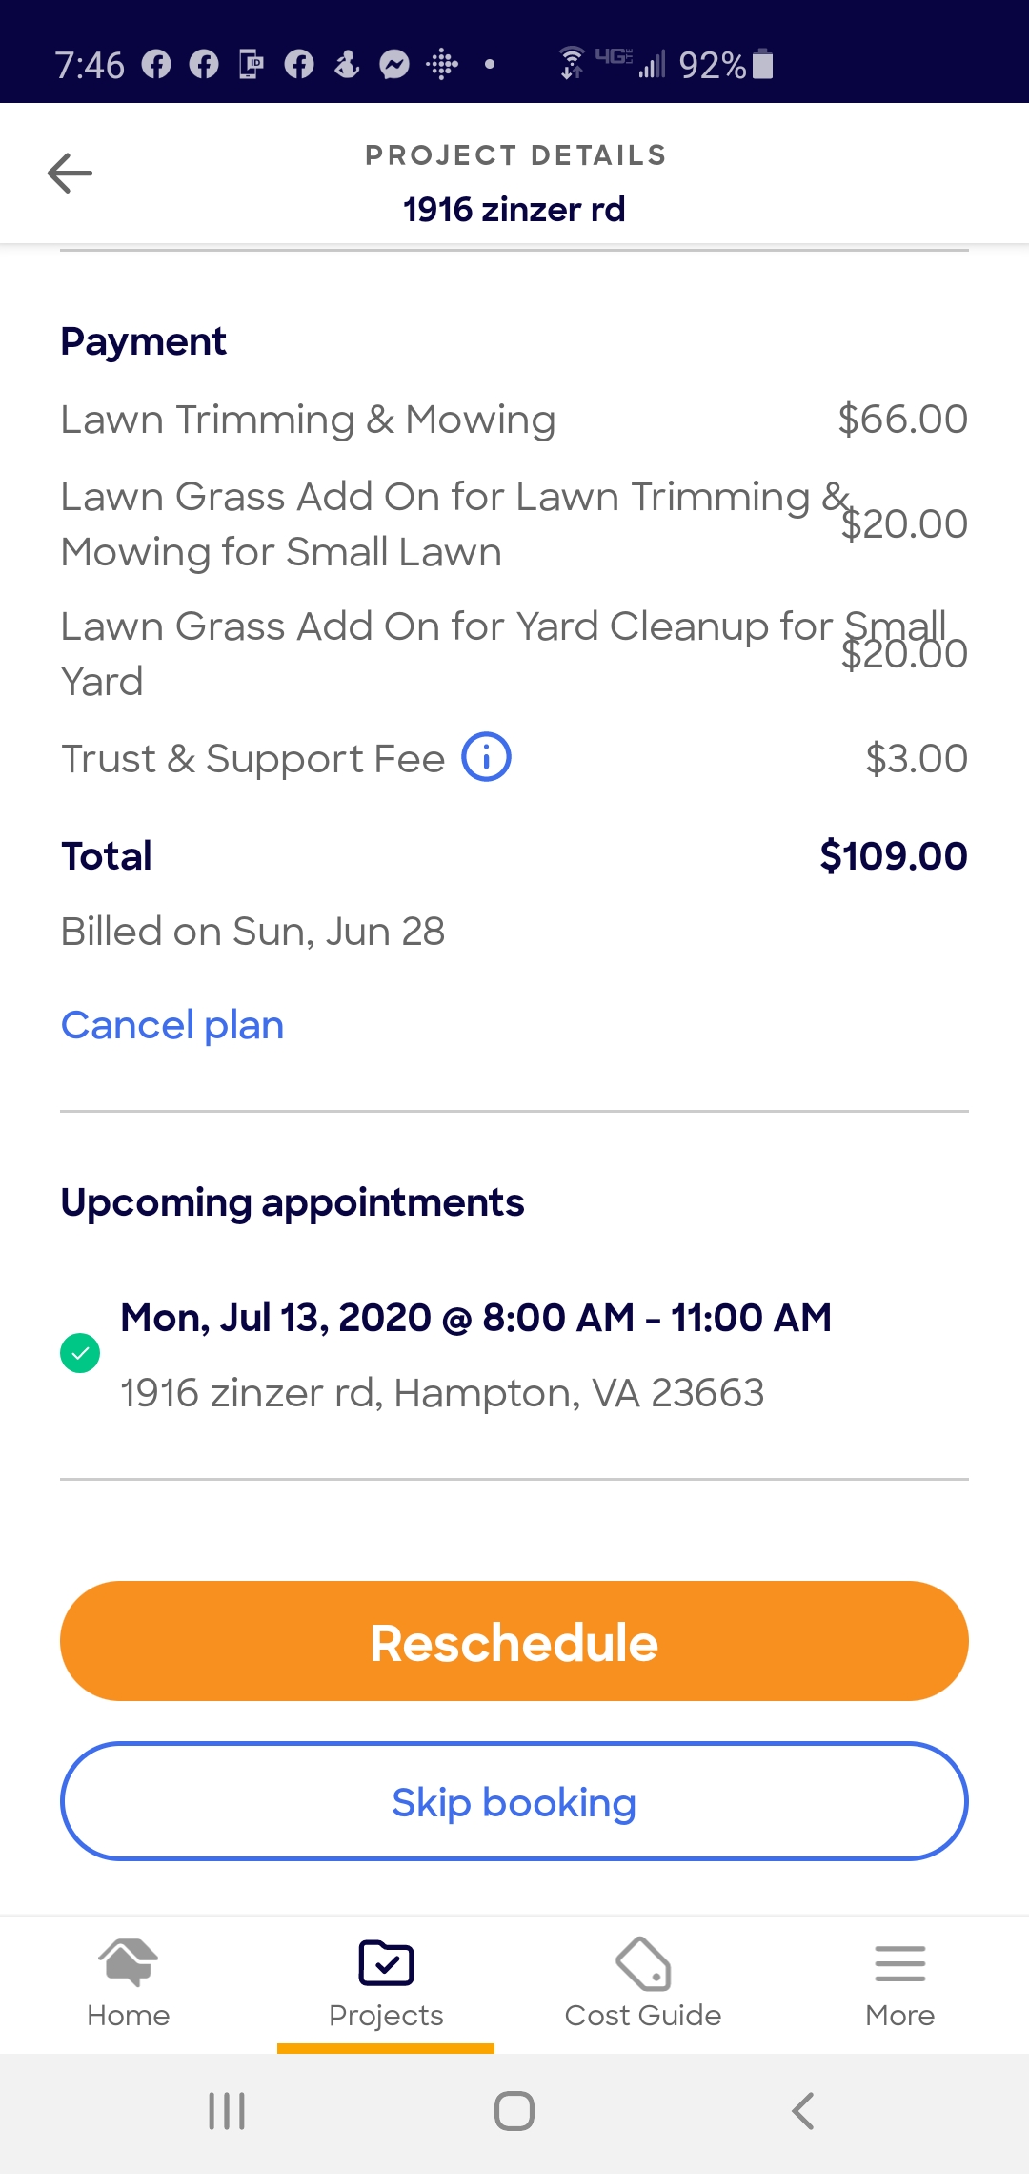Screen dimensions: 1029x2174
Task: Tap the Messenger notification icon
Action: pos(394,65)
